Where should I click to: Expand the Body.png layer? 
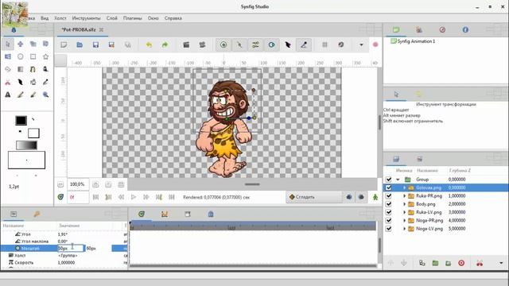(405, 204)
